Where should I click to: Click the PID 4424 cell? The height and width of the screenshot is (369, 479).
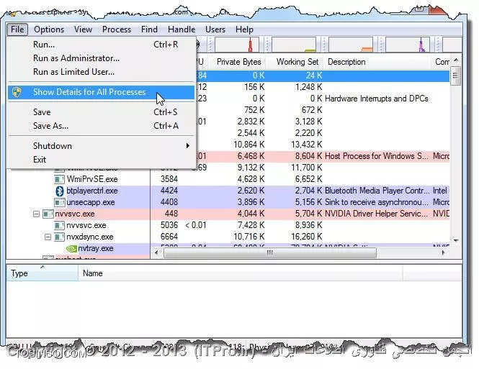(169, 191)
